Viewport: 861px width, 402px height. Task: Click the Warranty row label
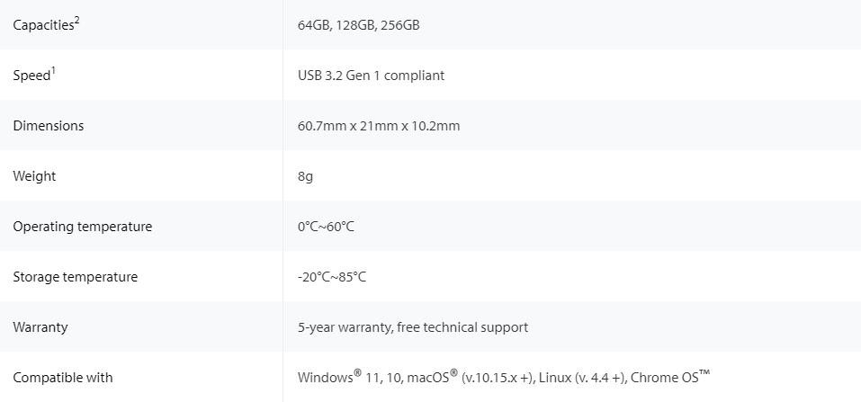(40, 327)
